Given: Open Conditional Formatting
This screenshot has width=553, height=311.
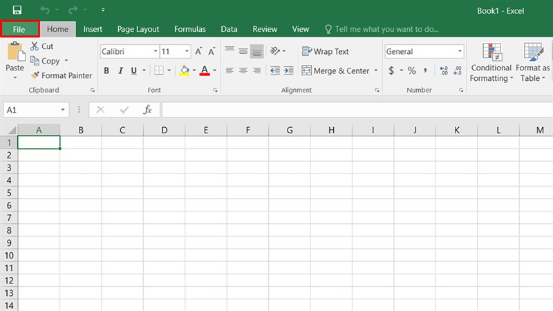Looking at the screenshot, I should click(491, 62).
